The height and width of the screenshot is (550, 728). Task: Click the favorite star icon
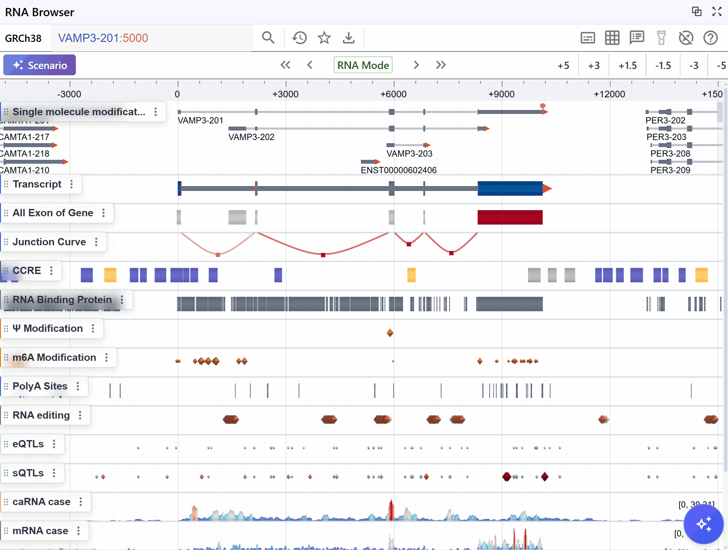[324, 38]
